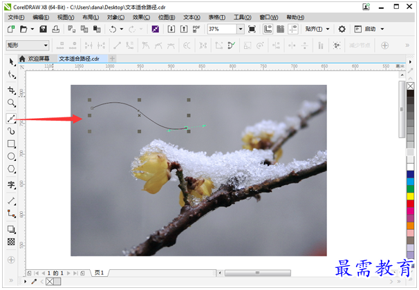The height and width of the screenshot is (290, 419).
Task: Select the Polygon tool
Action: [x=11, y=169]
